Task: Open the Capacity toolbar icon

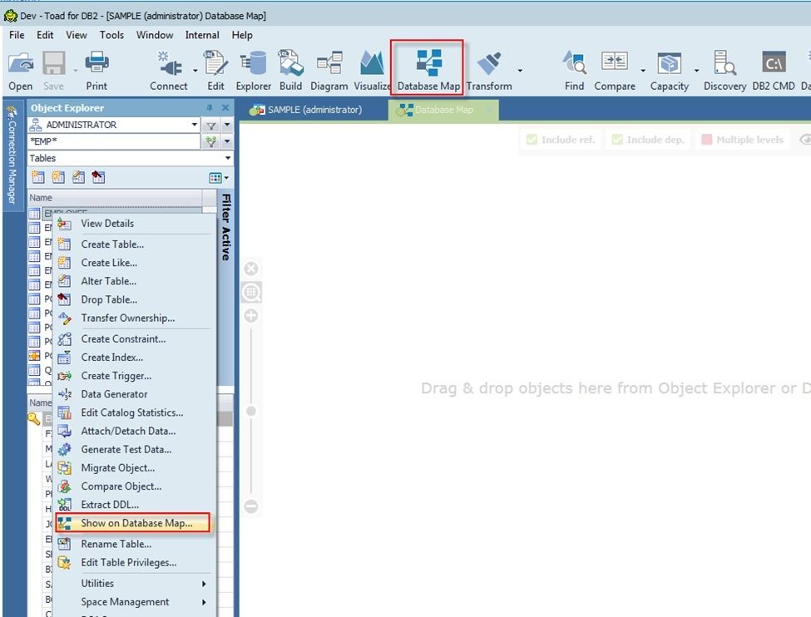Action: [x=670, y=63]
